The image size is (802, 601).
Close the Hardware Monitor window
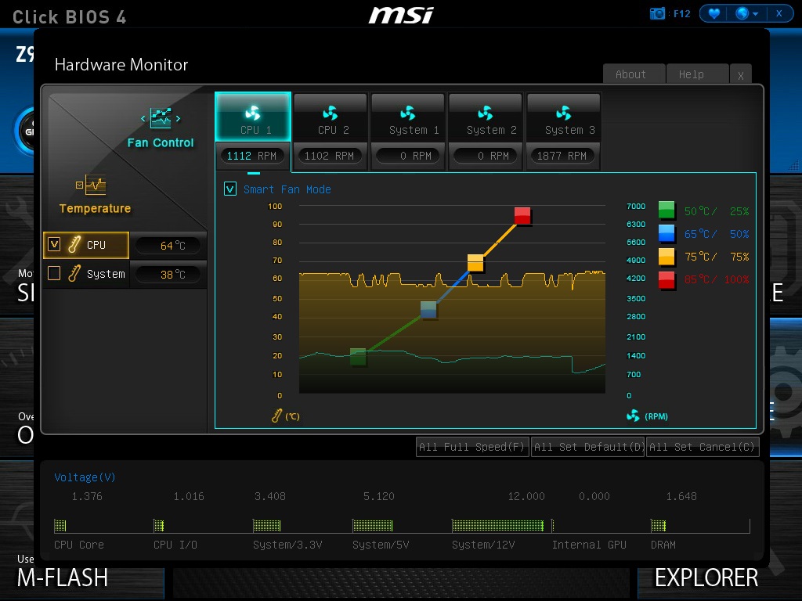pyautogui.click(x=741, y=75)
